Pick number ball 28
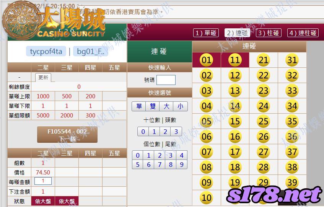Screen dimensions: 324x207 264,167
